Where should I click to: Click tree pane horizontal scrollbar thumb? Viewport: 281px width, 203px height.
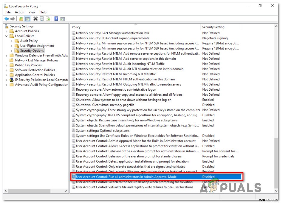tap(29, 191)
